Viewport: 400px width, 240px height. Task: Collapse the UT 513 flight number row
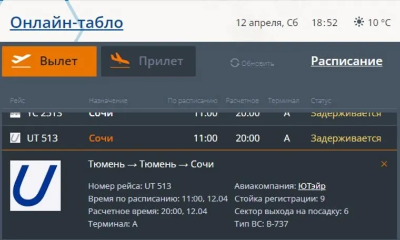(x=42, y=138)
